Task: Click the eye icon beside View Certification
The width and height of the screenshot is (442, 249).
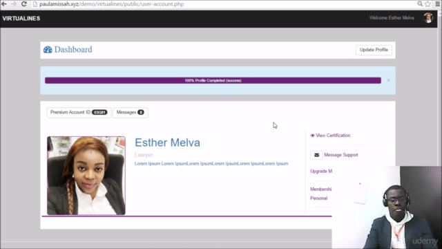Action: click(312, 136)
